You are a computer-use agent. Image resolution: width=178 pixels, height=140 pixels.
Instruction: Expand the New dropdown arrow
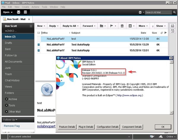[44, 26]
